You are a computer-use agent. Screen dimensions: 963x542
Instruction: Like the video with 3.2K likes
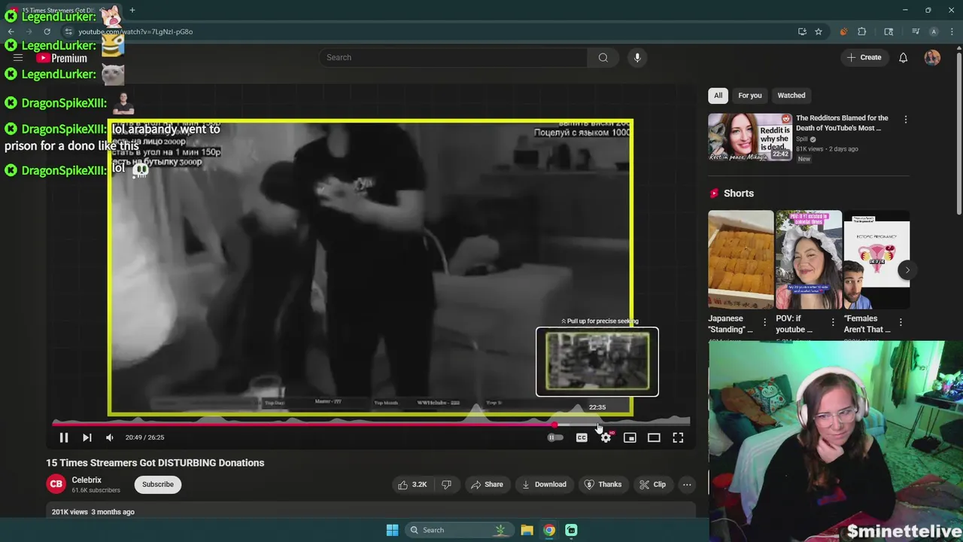[412, 484]
